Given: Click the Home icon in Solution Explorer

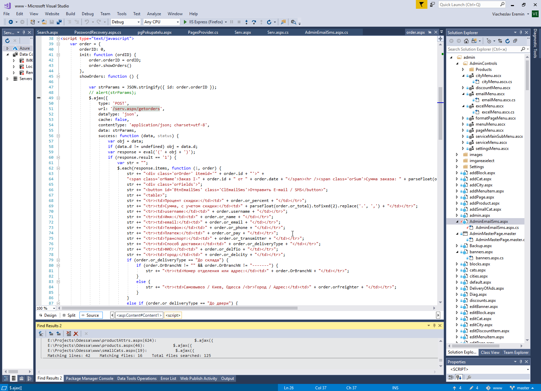Looking at the screenshot, I should 466,41.
